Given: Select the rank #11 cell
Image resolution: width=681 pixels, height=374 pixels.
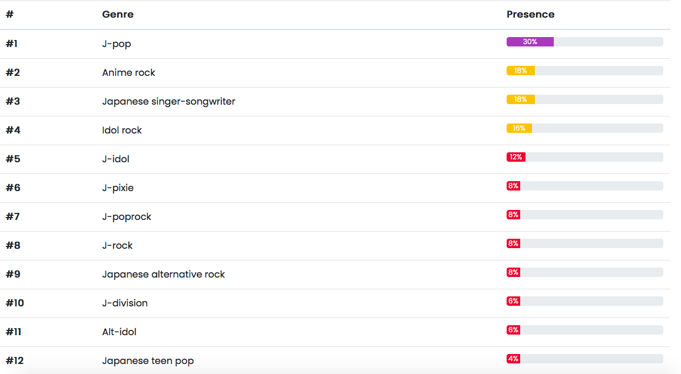Looking at the screenshot, I should 14,332.
